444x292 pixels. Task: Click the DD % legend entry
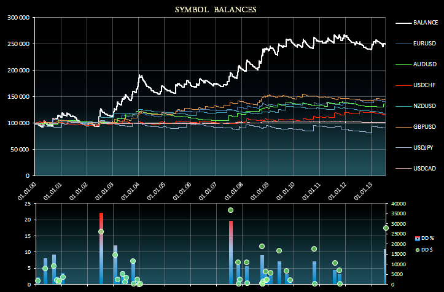[x=424, y=238]
